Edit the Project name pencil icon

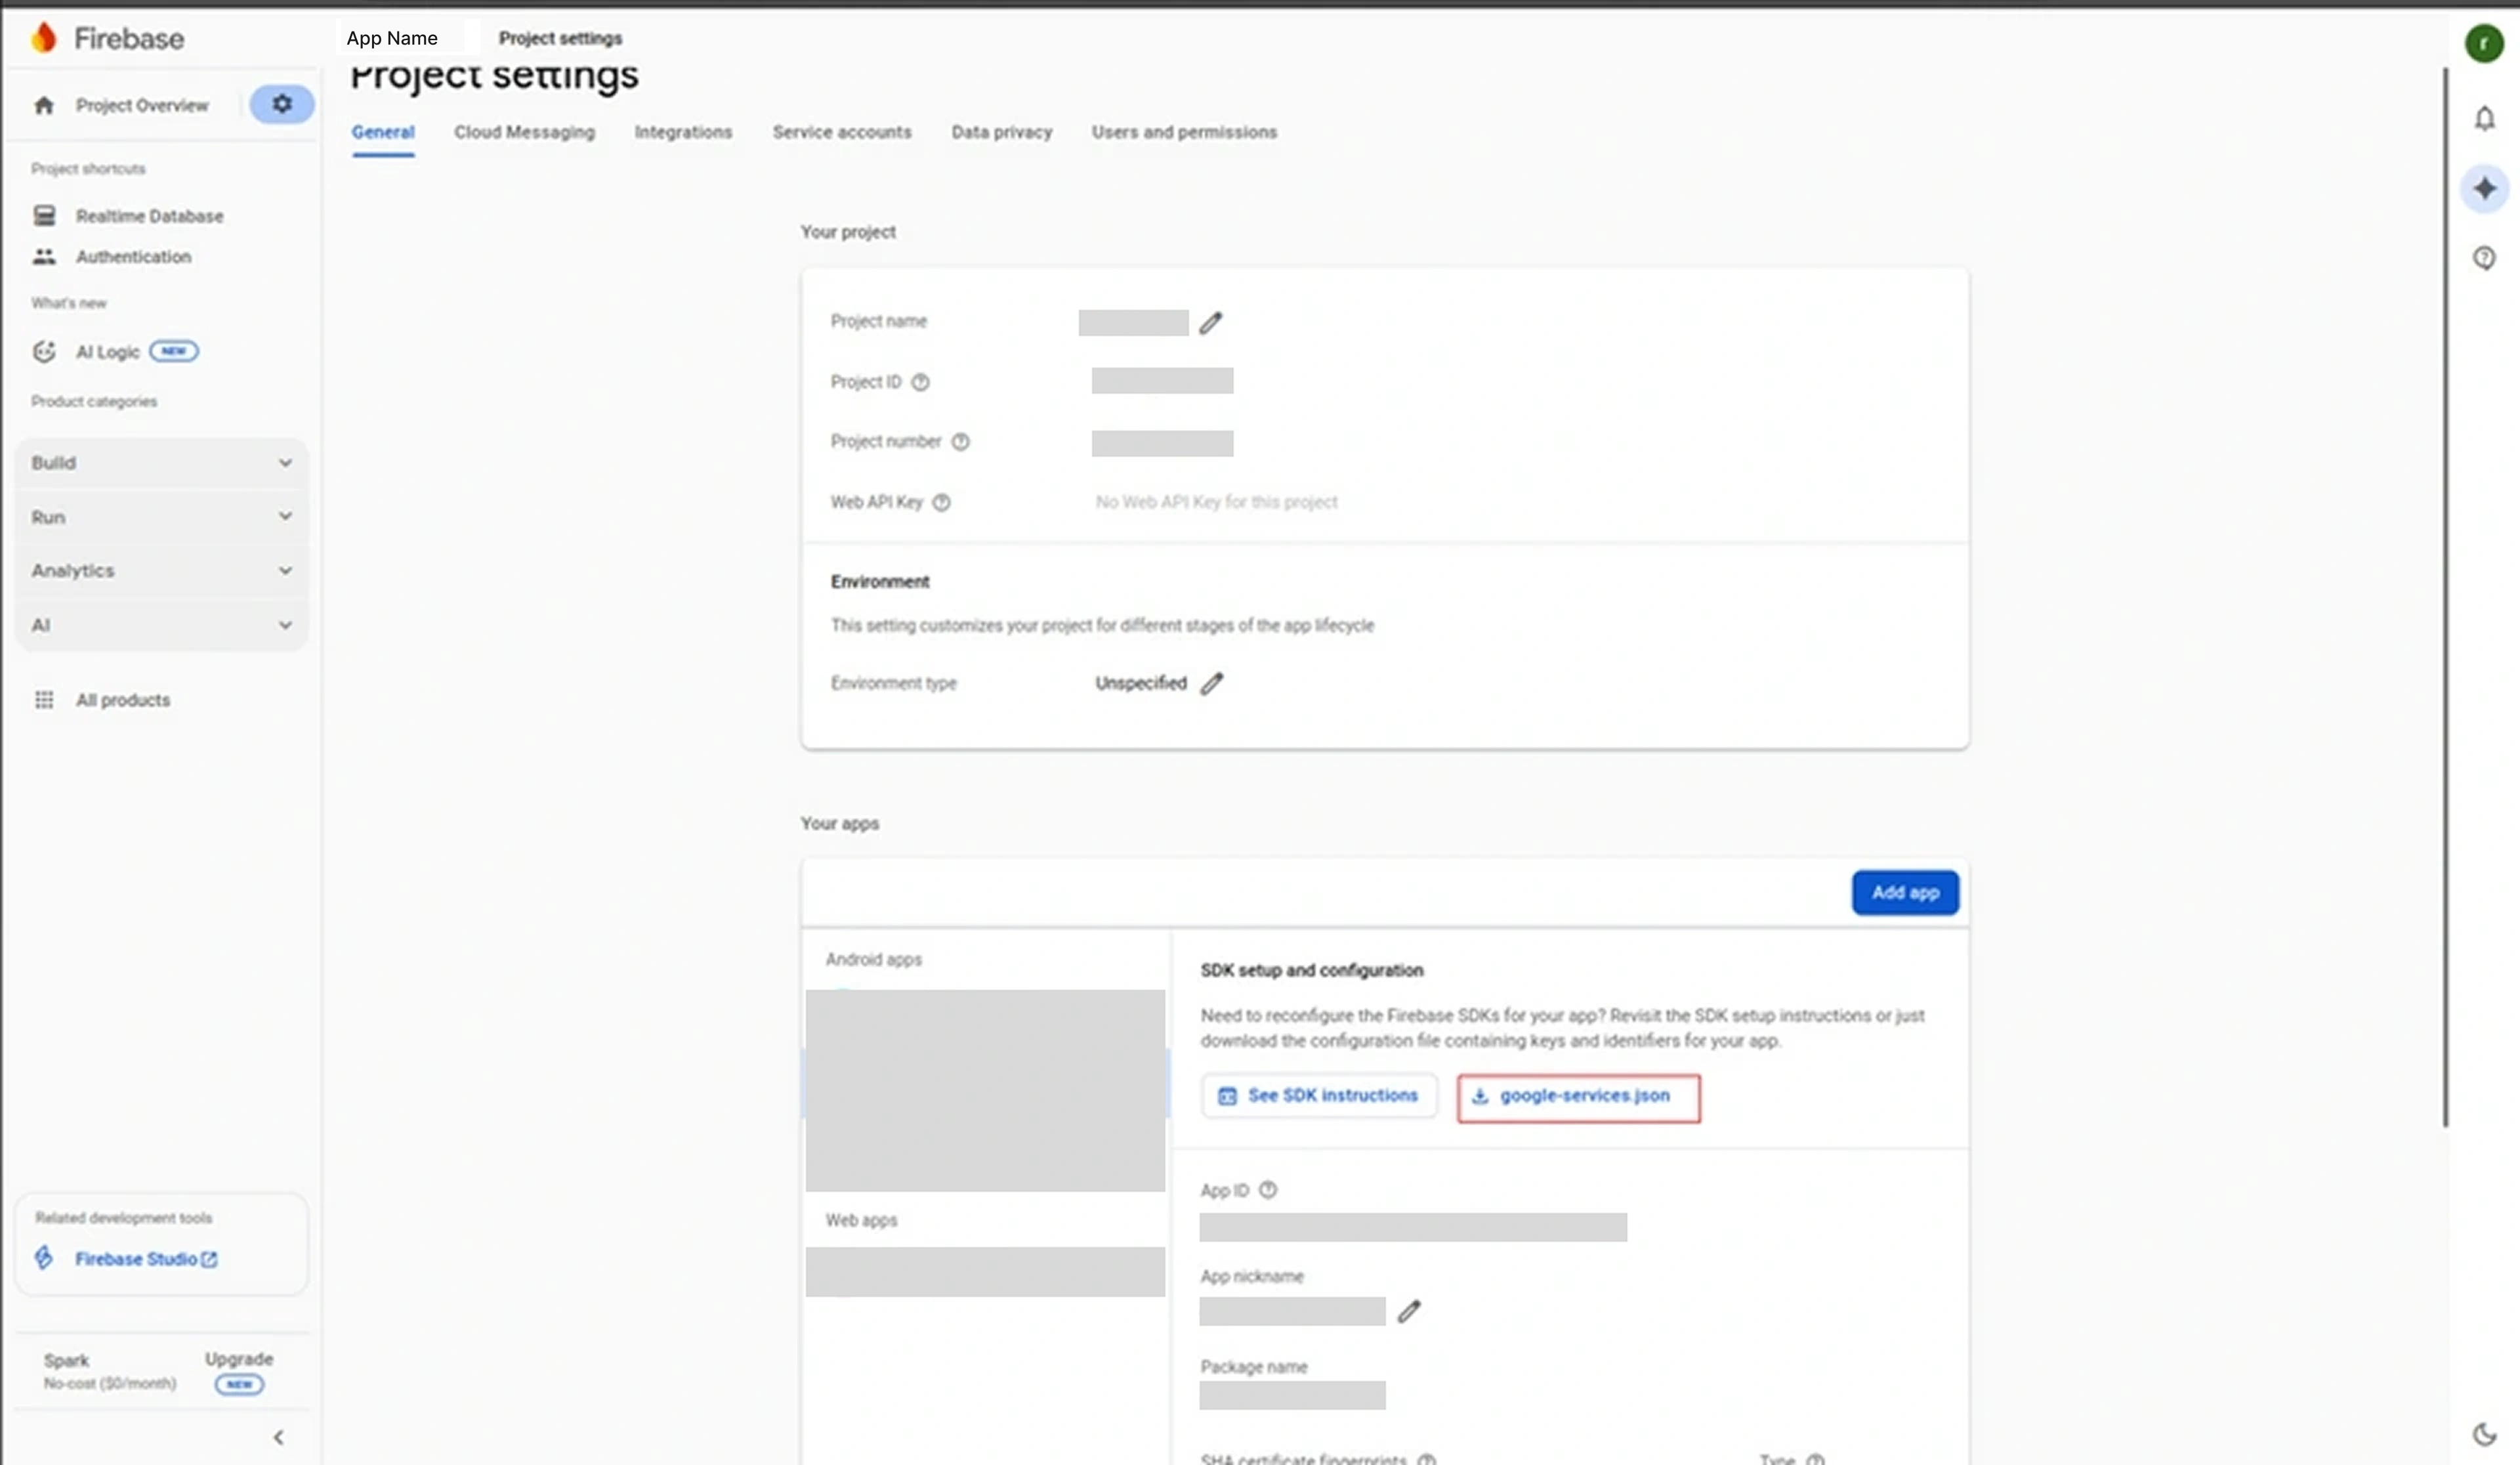coord(1211,323)
